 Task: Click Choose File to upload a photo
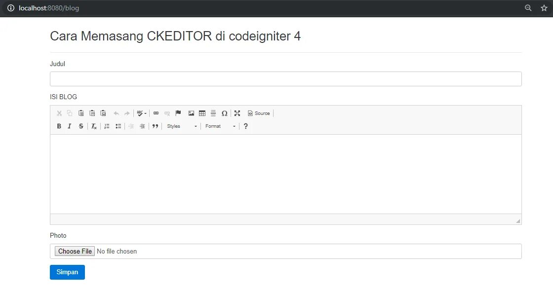tap(74, 251)
